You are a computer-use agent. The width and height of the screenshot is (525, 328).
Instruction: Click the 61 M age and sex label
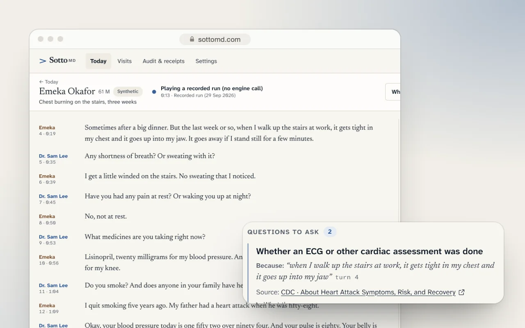pos(104,92)
